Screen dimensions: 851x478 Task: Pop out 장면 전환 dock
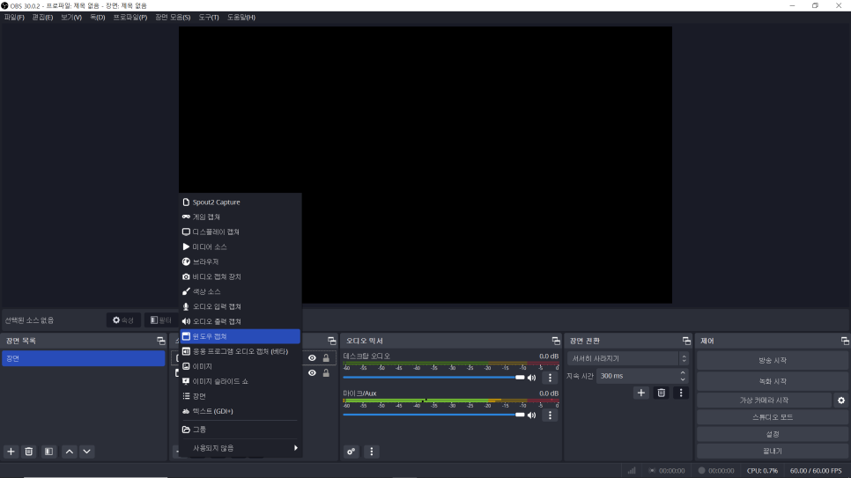coord(686,341)
